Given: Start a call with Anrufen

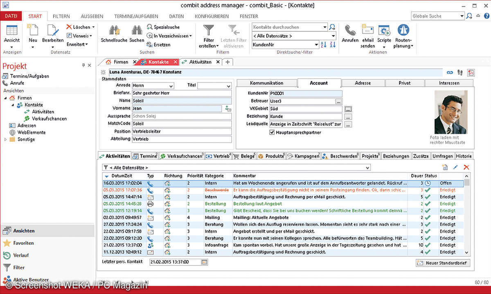Looking at the screenshot, I should 350,33.
